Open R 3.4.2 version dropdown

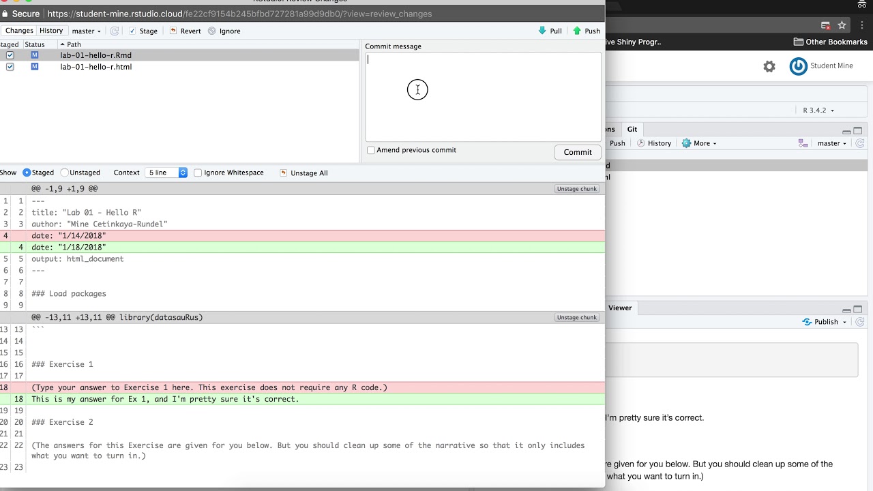818,110
